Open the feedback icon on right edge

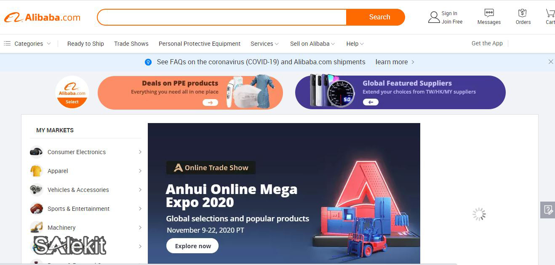point(548,210)
